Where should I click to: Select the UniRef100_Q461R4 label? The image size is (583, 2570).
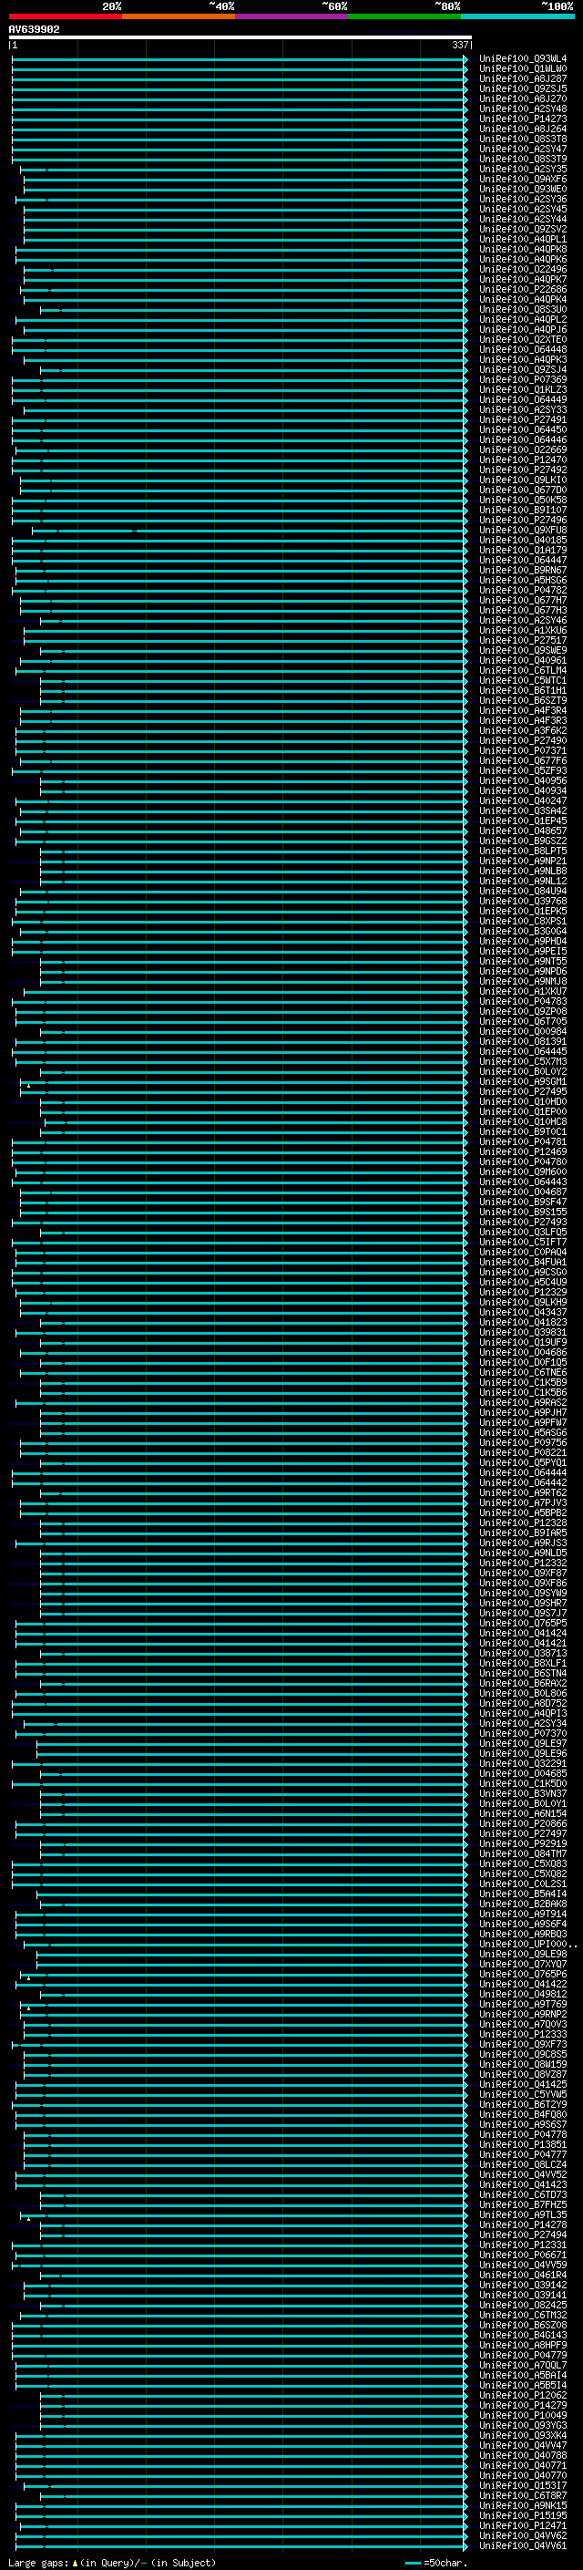[x=523, y=2276]
